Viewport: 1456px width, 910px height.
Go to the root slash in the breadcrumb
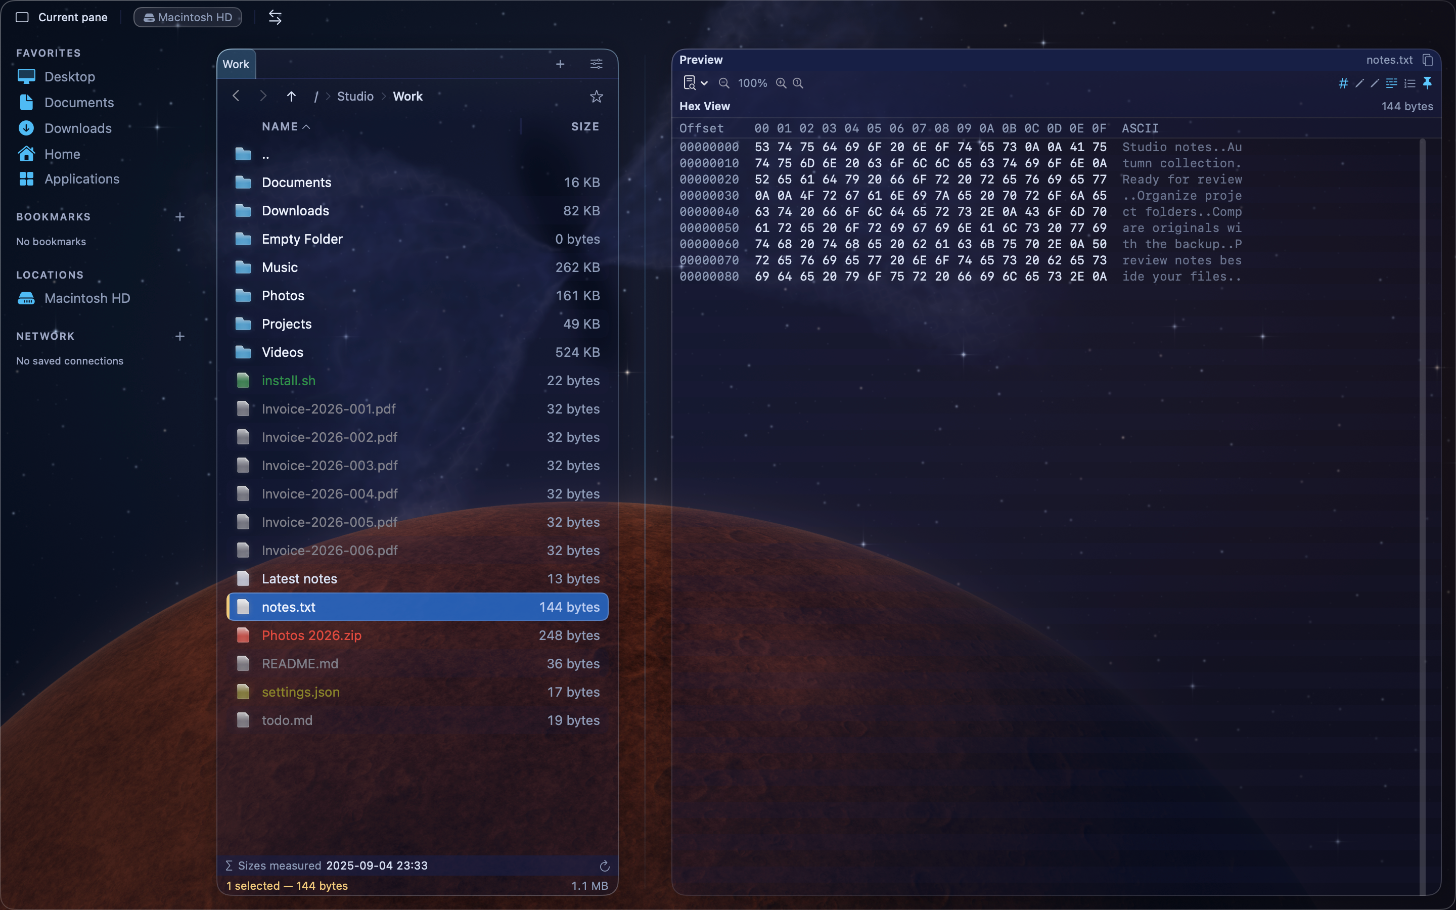(x=315, y=96)
